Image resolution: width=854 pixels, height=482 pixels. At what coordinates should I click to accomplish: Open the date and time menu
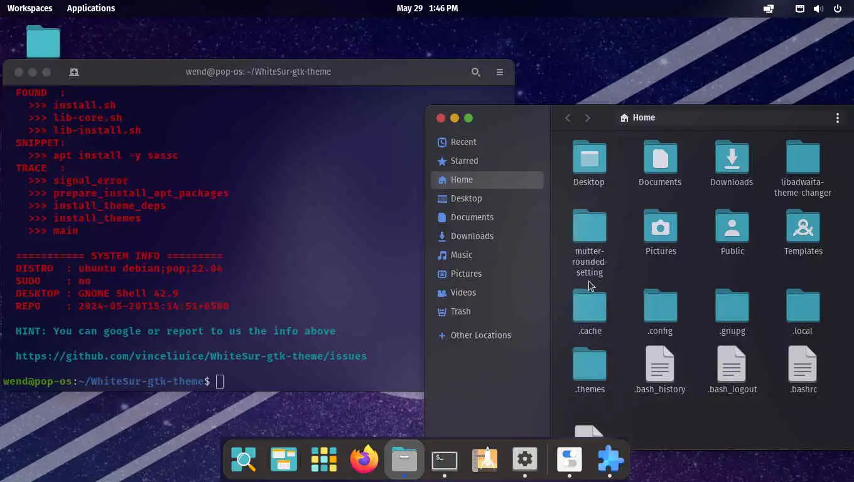(x=427, y=8)
